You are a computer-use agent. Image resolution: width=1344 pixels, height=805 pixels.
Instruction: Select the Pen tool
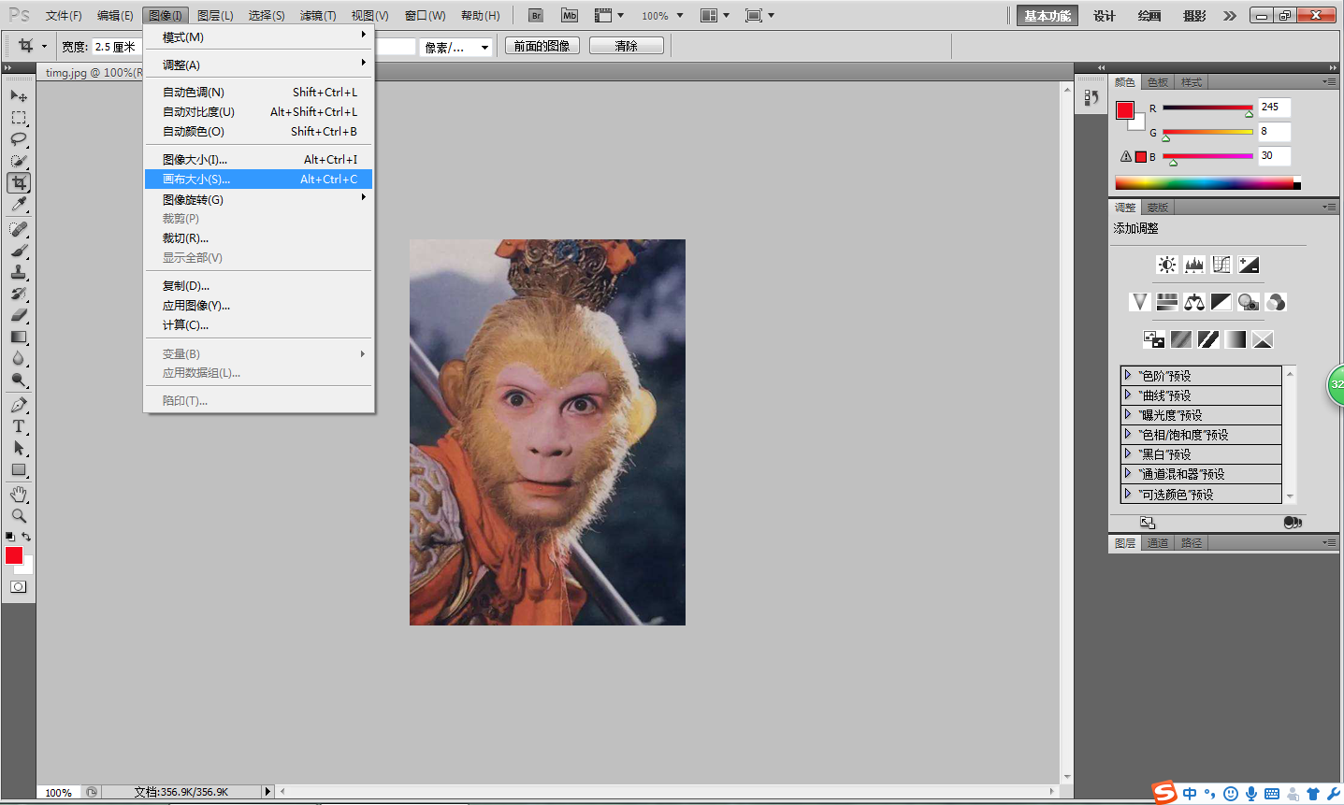[x=19, y=405]
